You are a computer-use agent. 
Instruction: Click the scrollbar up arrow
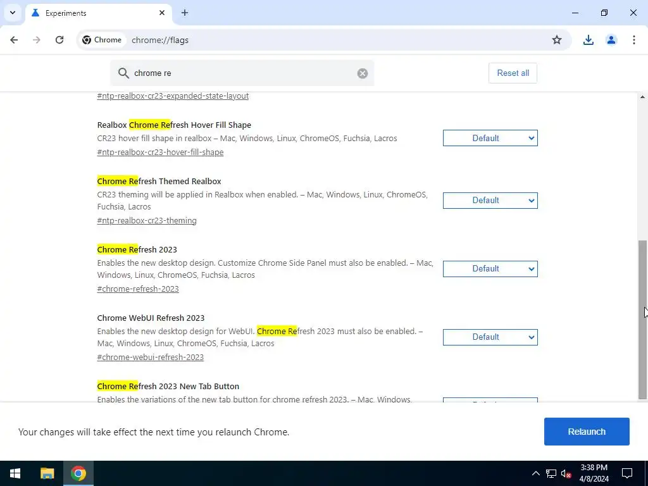642,97
